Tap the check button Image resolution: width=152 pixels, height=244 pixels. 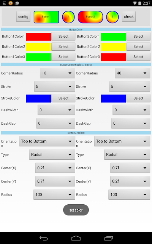click(x=129, y=16)
